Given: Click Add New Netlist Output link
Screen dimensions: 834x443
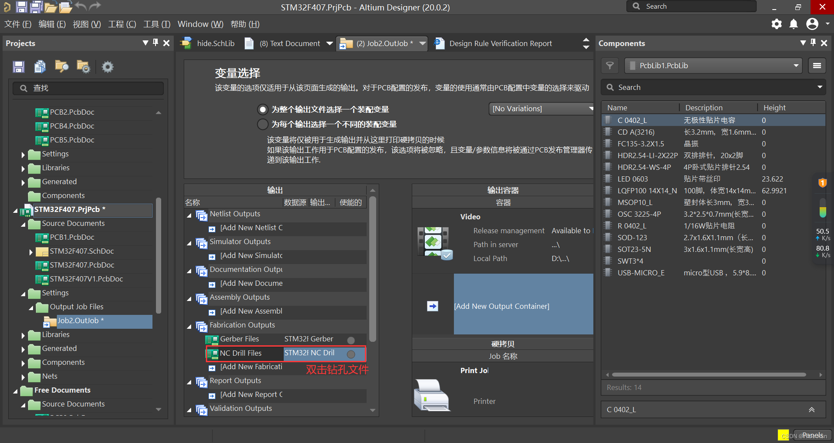Looking at the screenshot, I should 251,228.
